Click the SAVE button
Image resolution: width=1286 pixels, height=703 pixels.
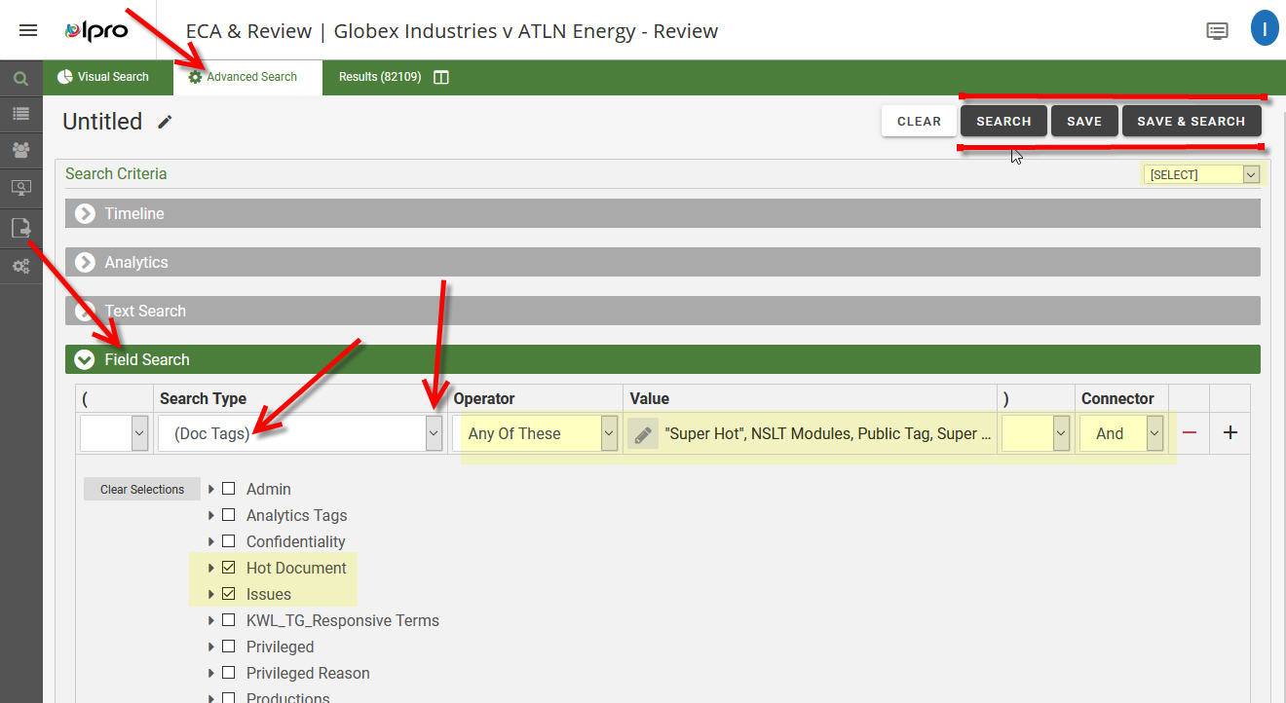point(1084,121)
